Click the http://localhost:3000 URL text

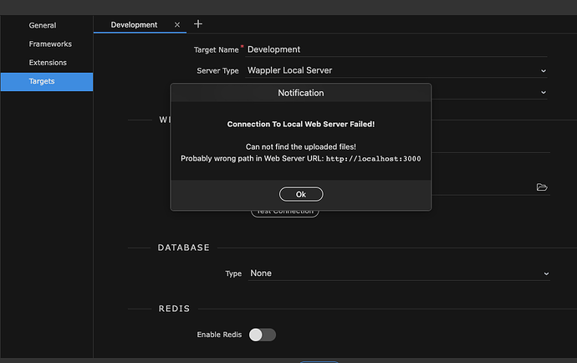373,159
